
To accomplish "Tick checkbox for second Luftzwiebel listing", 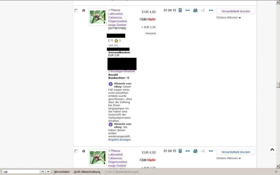I will [76, 151].
